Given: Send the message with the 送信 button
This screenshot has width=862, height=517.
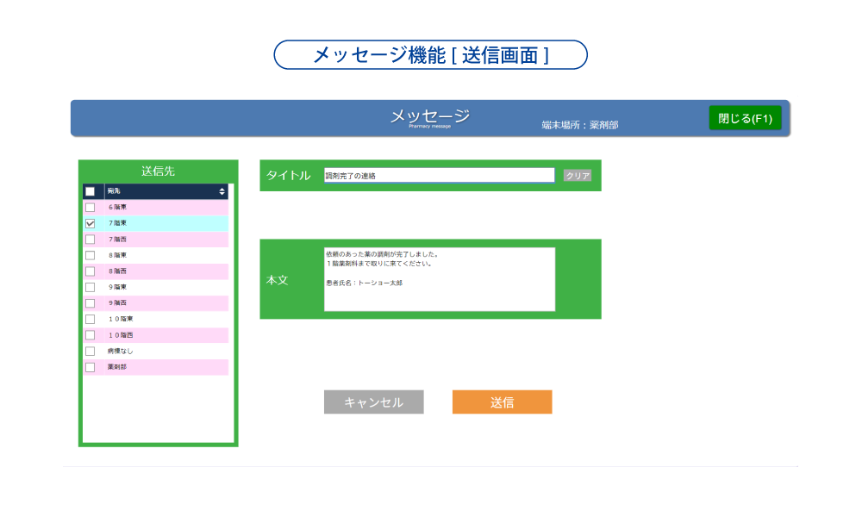Looking at the screenshot, I should pyautogui.click(x=502, y=402).
